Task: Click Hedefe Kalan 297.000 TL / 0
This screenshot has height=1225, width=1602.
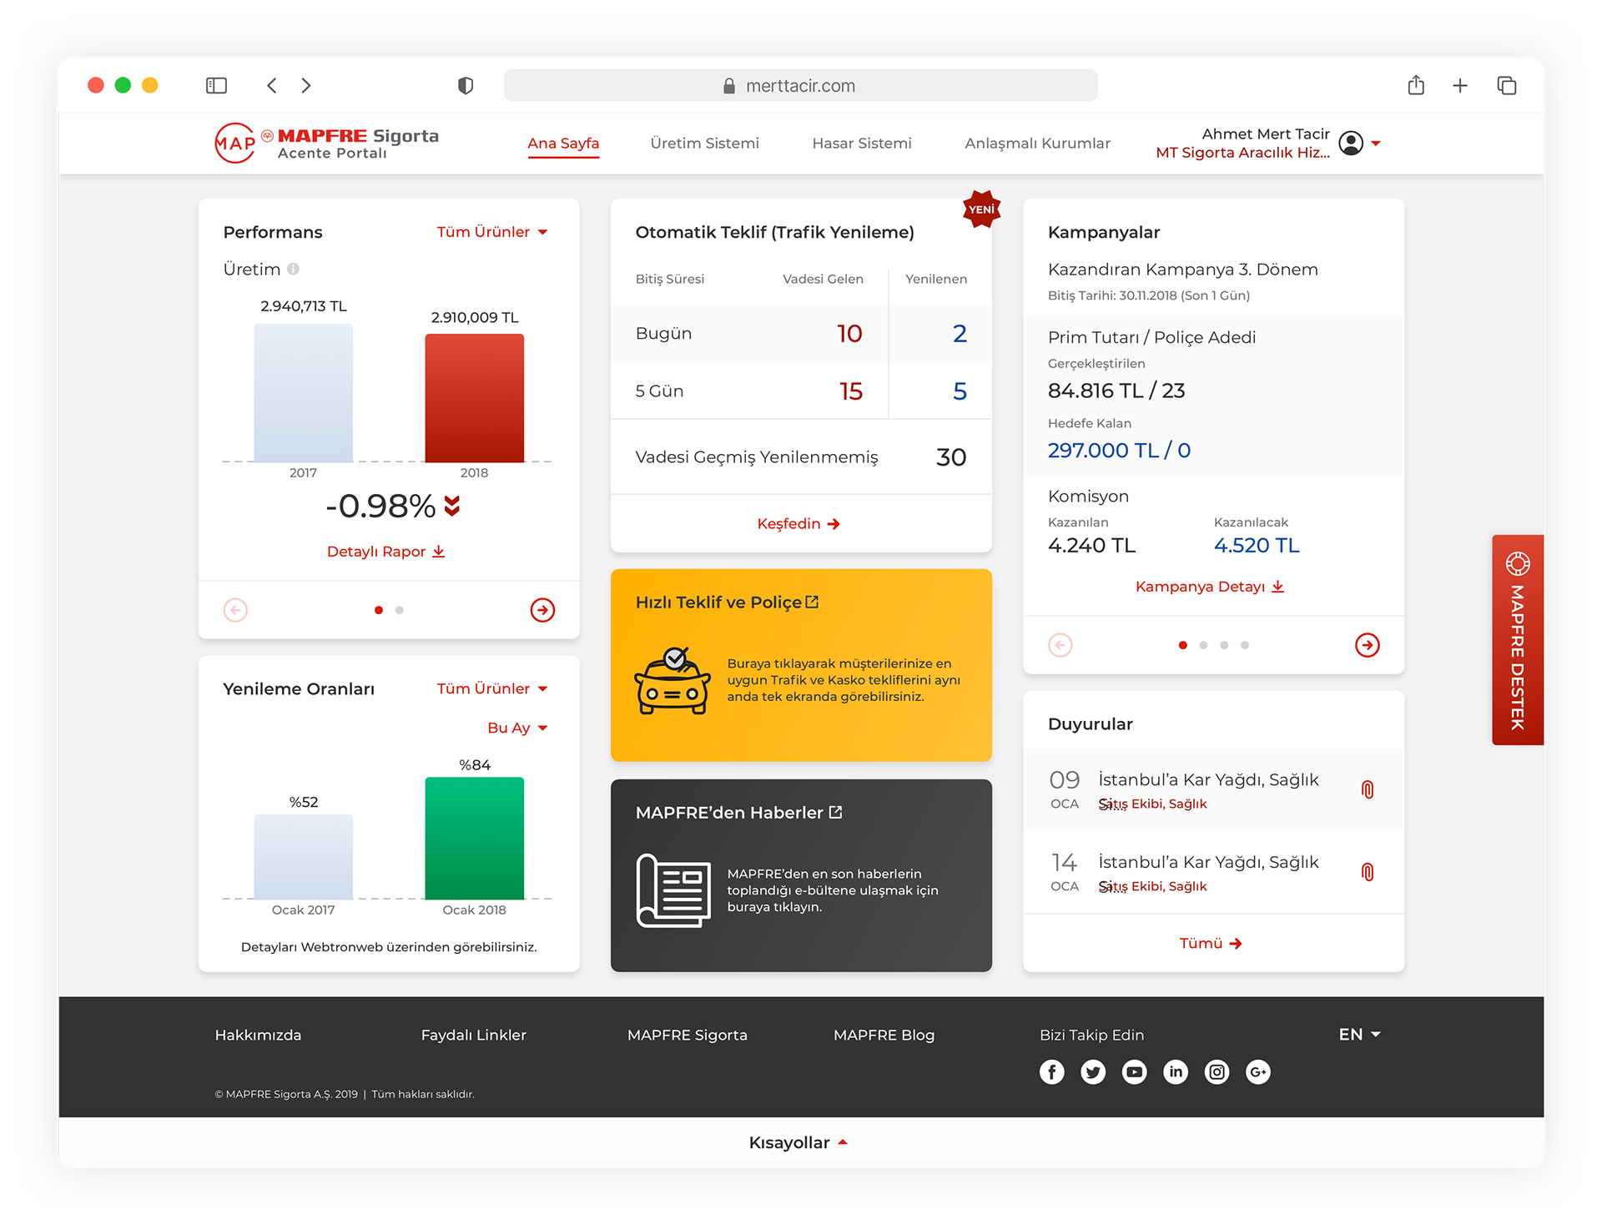Action: pos(1119,451)
